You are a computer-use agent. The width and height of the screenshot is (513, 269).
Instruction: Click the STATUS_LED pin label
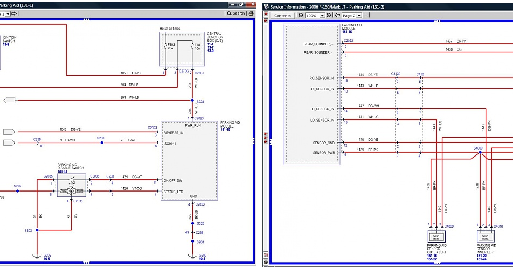pos(174,192)
